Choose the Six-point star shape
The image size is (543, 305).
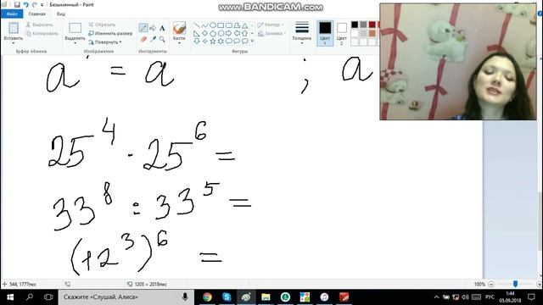click(x=221, y=42)
